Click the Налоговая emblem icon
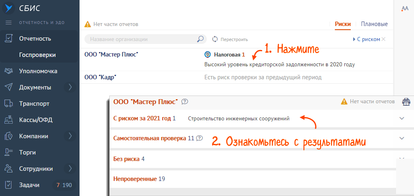The width and height of the screenshot is (414, 196). tap(208, 55)
